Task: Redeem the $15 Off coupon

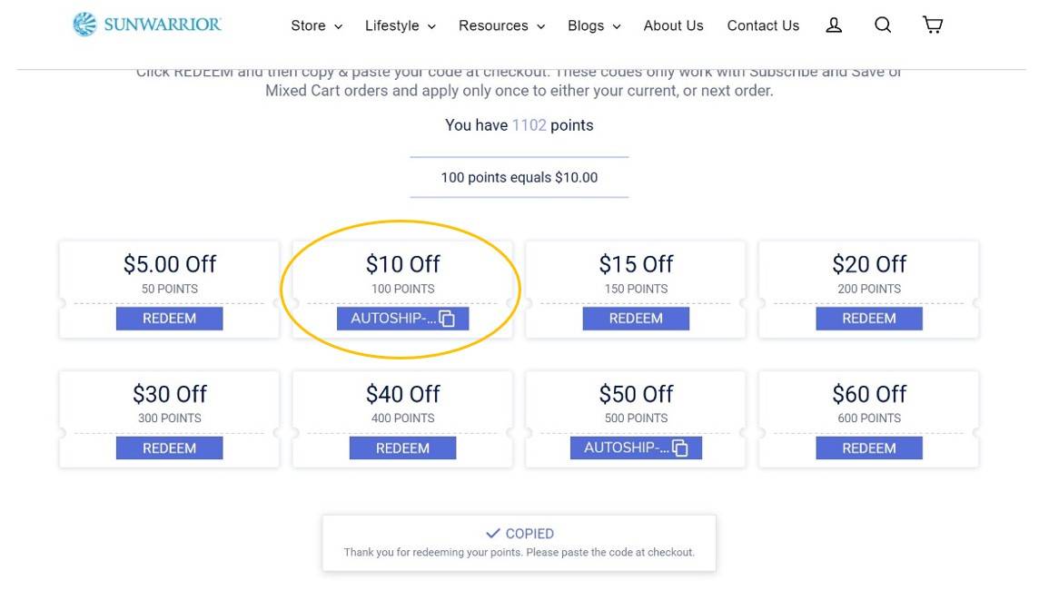Action: click(636, 319)
